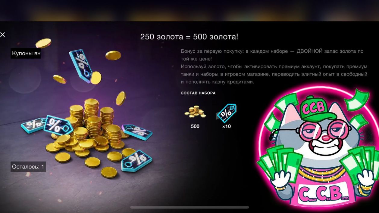Tap the gold coins icon in СОСТАВ НАБОРА

(x=195, y=112)
